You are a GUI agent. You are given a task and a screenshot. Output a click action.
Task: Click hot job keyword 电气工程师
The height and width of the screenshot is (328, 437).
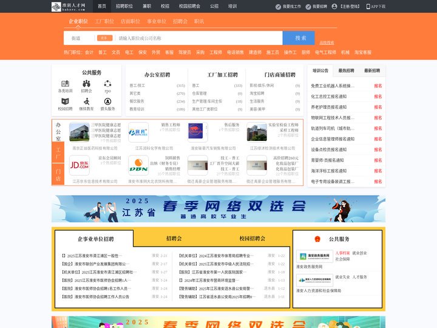tap(325, 52)
